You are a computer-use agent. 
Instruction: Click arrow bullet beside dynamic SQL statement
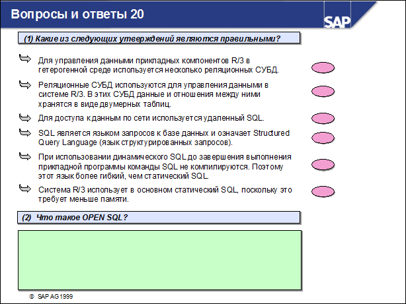pos(26,158)
